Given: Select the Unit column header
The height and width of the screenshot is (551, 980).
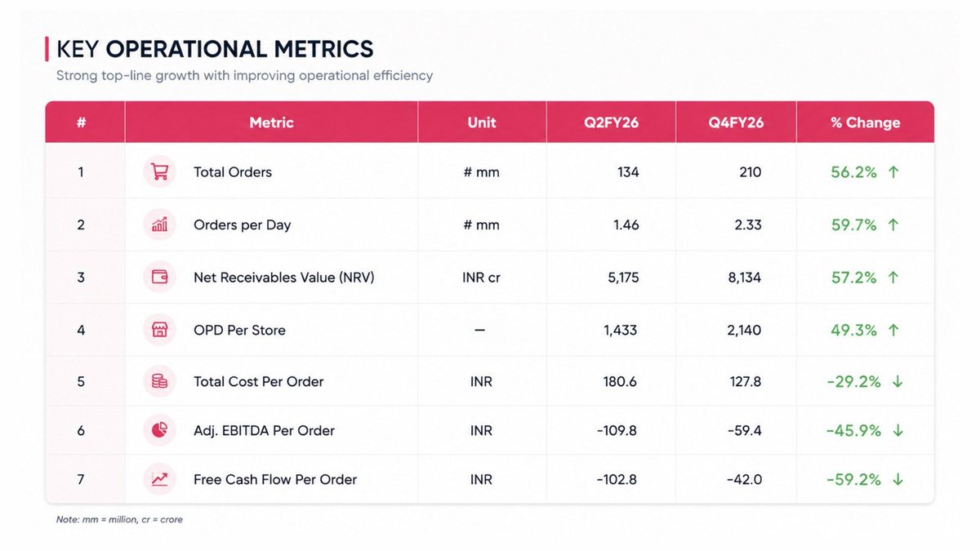Looking at the screenshot, I should pyautogui.click(x=482, y=122).
